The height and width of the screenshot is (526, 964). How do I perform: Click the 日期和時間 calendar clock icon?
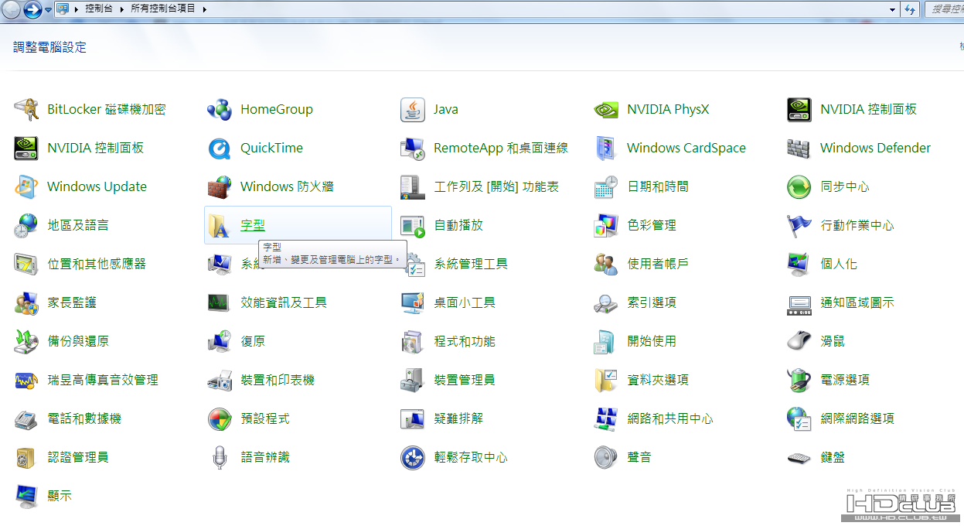coord(606,187)
